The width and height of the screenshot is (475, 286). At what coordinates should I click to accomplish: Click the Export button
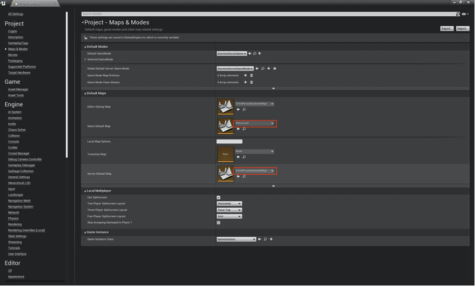447,29
